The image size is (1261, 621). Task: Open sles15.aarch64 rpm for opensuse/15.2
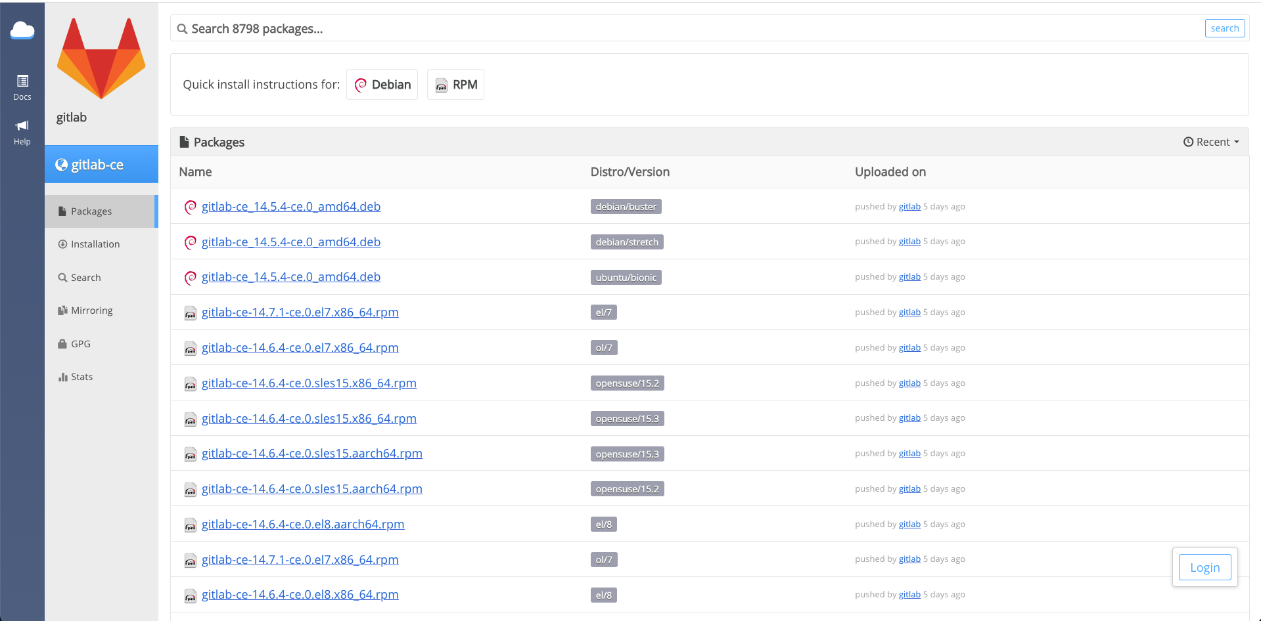point(312,489)
